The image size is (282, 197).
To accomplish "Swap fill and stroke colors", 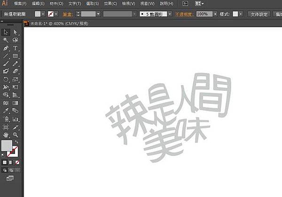I will (x=16, y=142).
